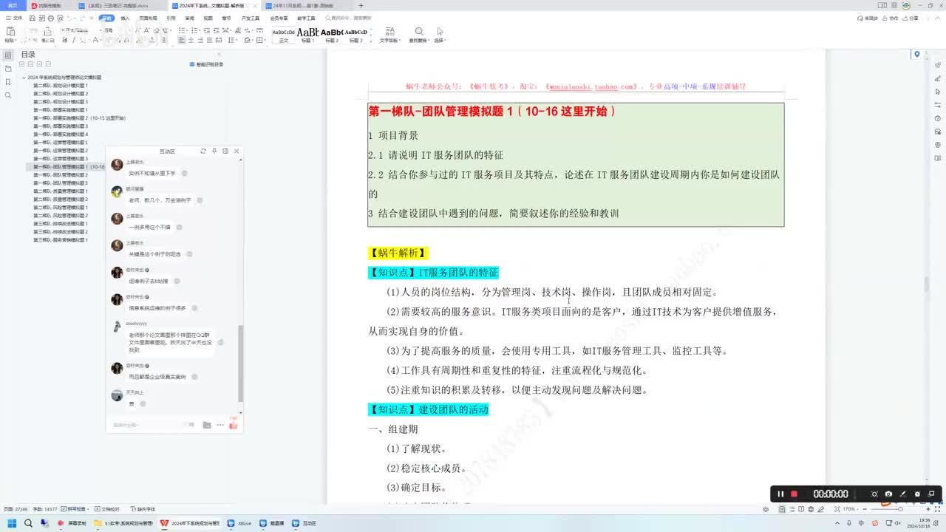The image size is (946, 532).
Task: Open the 查找替换 magnifier tool
Action: pos(419,32)
